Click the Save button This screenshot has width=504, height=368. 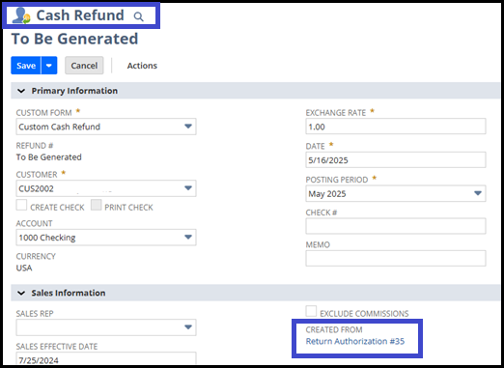click(26, 66)
